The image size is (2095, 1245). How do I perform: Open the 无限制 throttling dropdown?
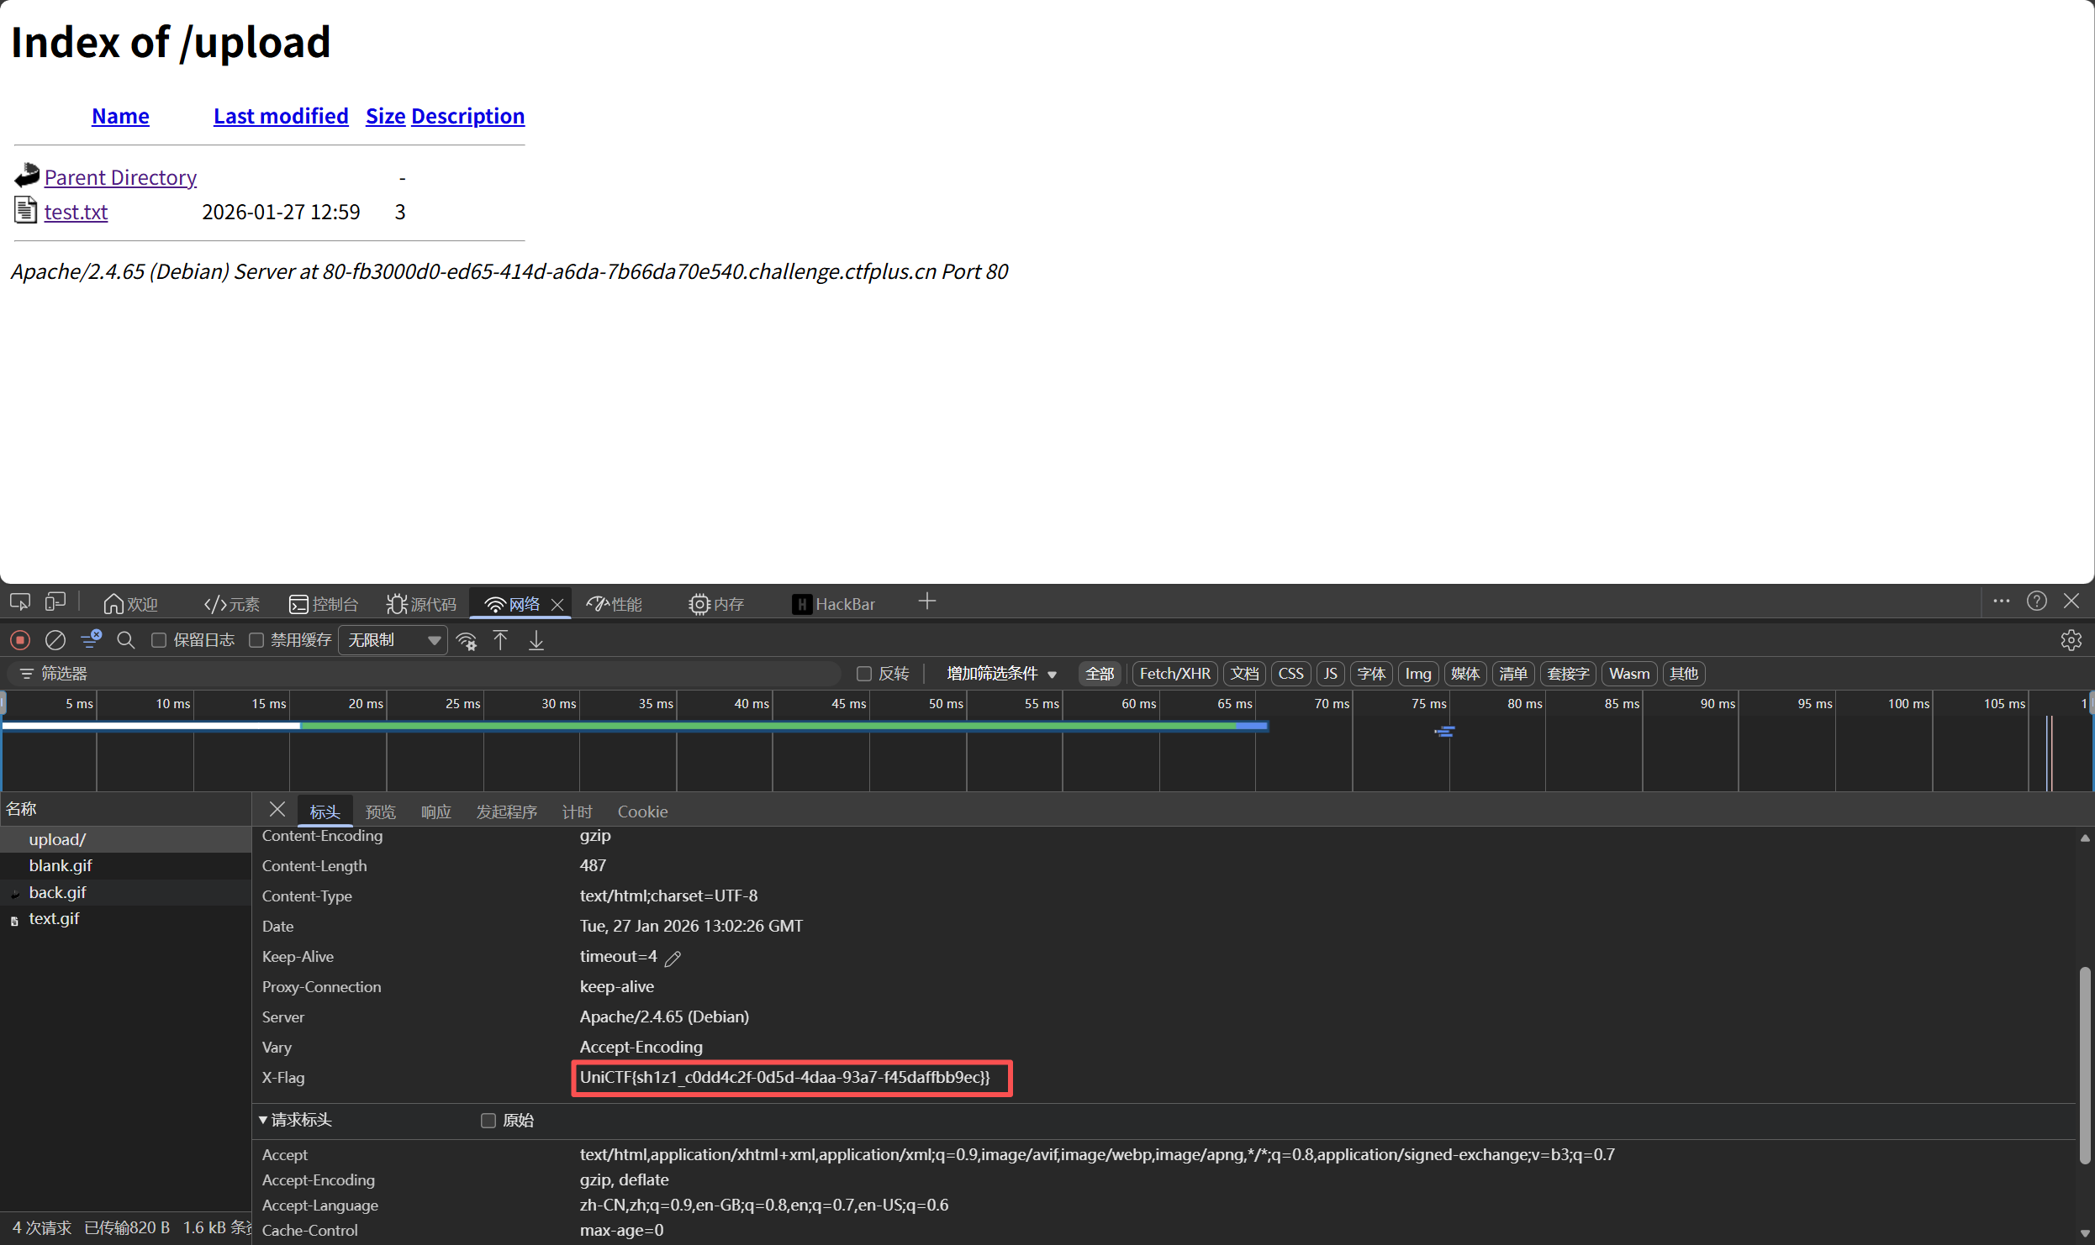(393, 640)
